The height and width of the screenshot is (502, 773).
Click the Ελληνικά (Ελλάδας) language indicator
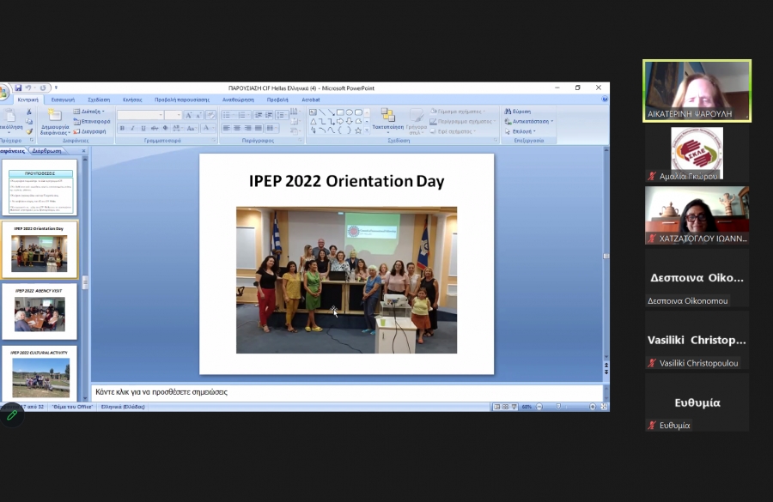tap(123, 407)
